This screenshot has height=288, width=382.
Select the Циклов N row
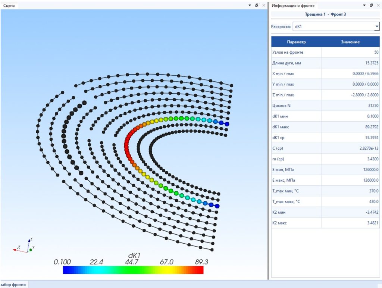click(x=325, y=106)
